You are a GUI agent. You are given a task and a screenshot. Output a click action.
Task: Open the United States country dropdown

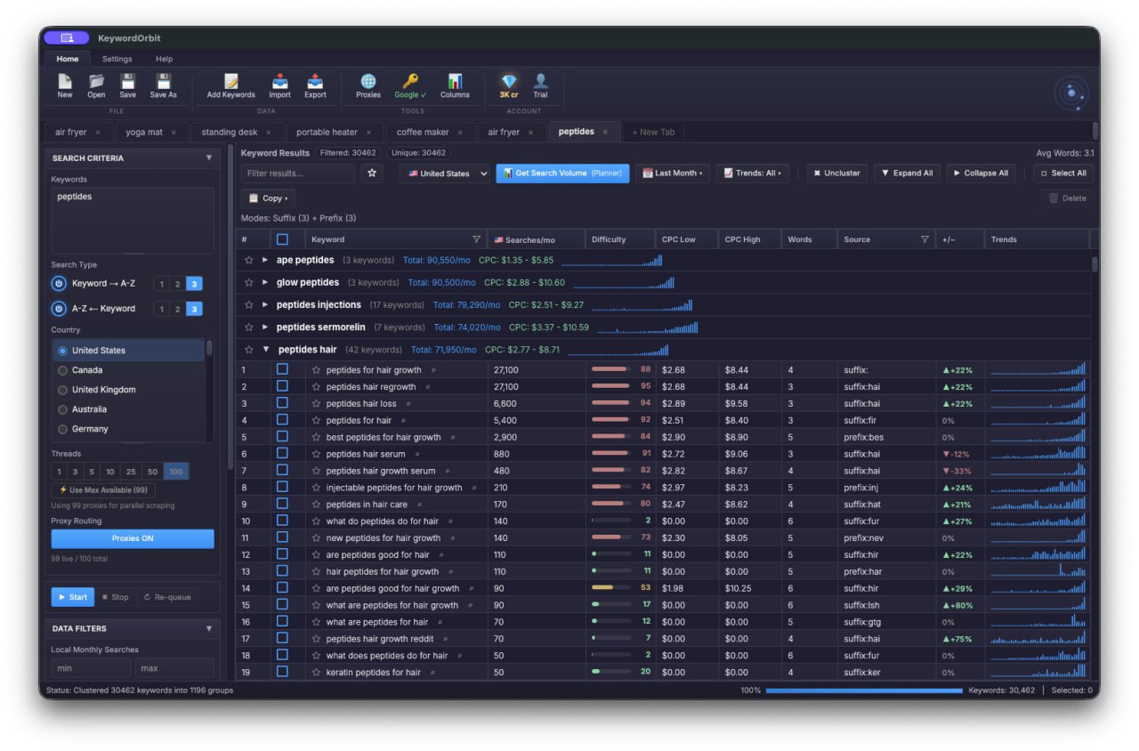point(445,174)
